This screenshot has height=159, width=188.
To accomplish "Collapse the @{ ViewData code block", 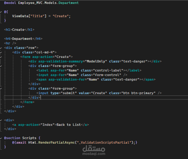I will [x=1, y=12].
